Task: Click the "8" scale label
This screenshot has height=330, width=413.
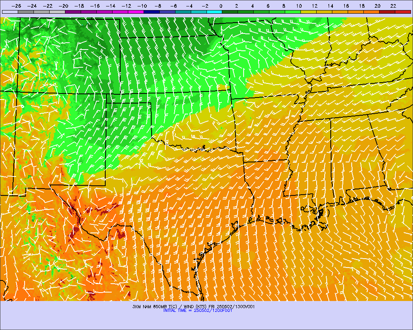Action: (284, 6)
